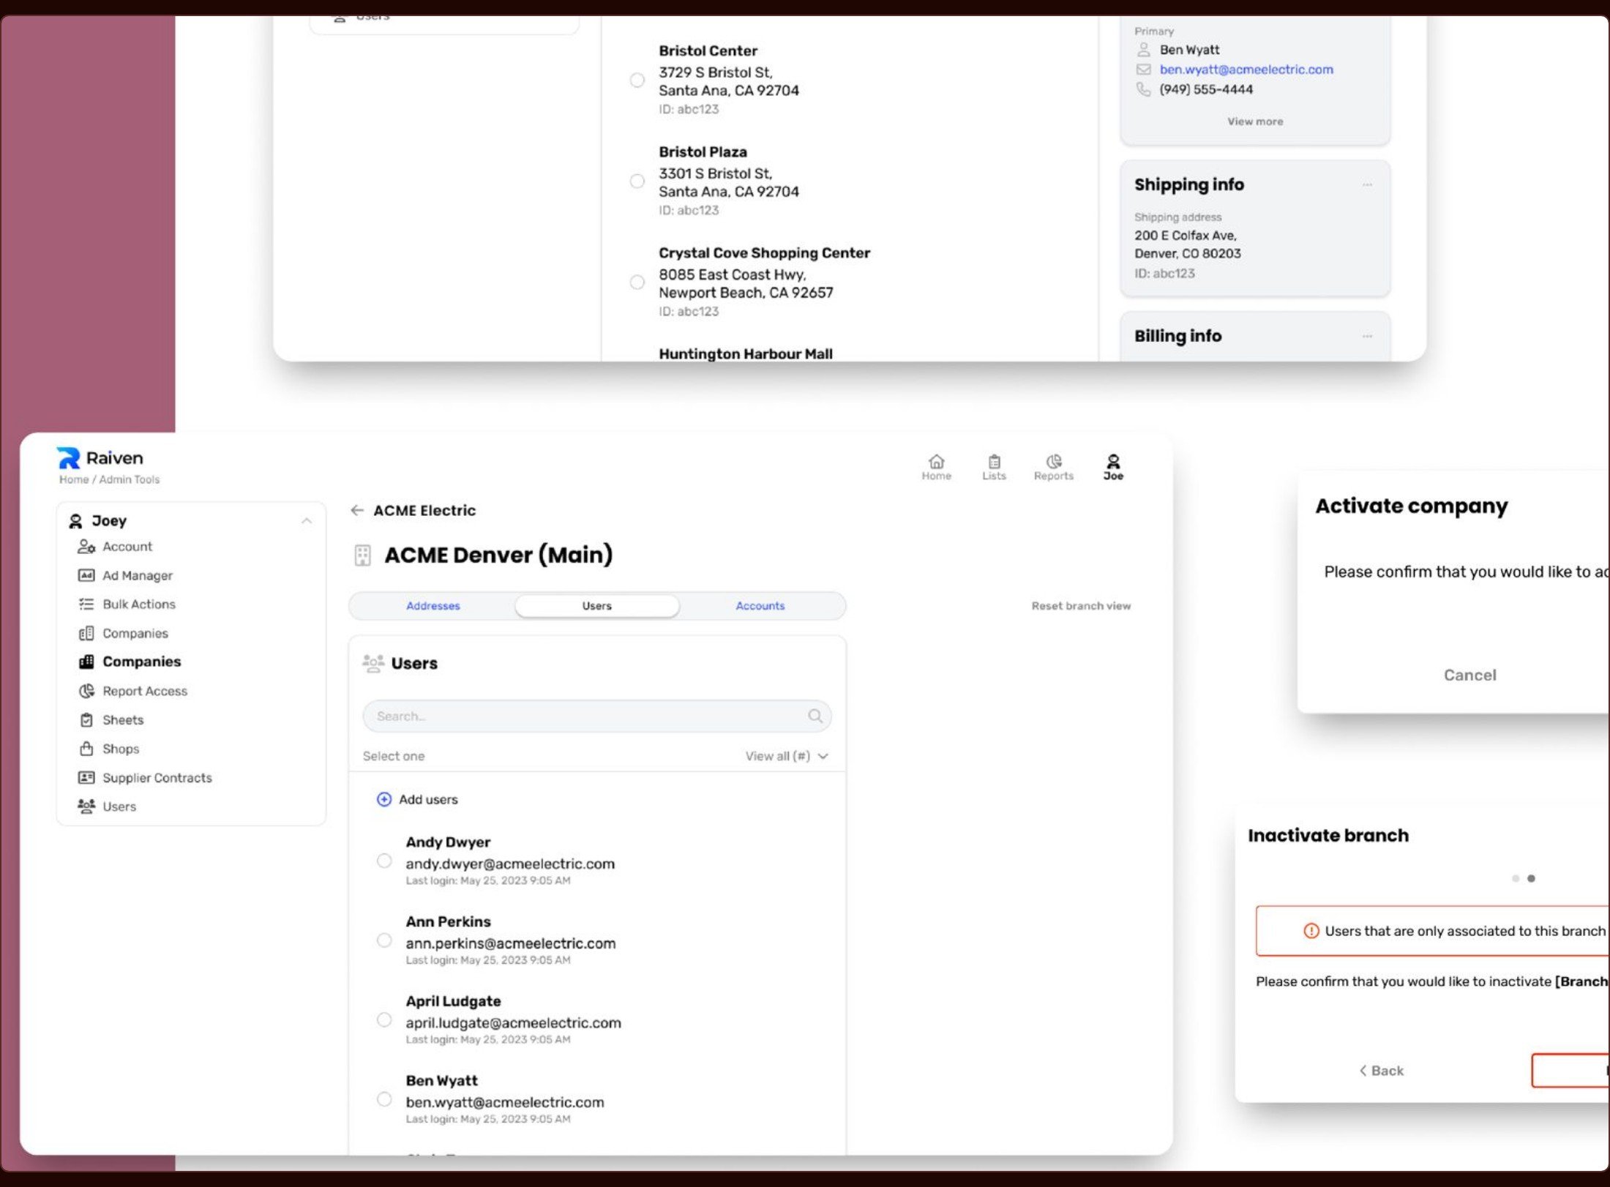Open Shipping info options menu
Viewport: 1610px width, 1187px height.
click(1366, 185)
